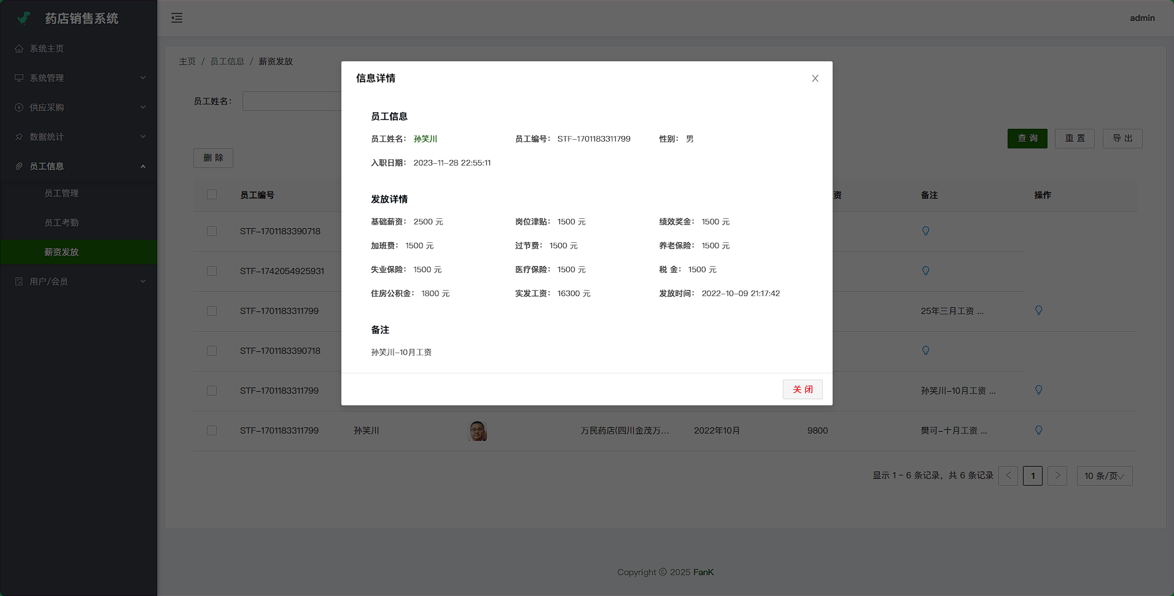Close the 信息详情 dialog with X icon
Screen dimensions: 1174x596
(815, 78)
